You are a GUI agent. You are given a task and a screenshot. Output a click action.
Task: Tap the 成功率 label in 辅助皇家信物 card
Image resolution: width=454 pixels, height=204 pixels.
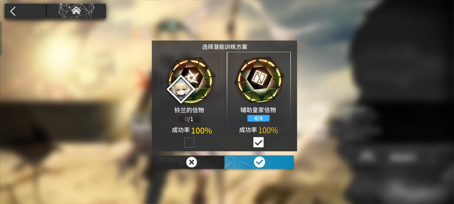(x=248, y=130)
